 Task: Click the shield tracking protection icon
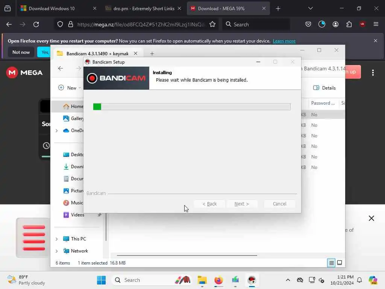coord(60,24)
